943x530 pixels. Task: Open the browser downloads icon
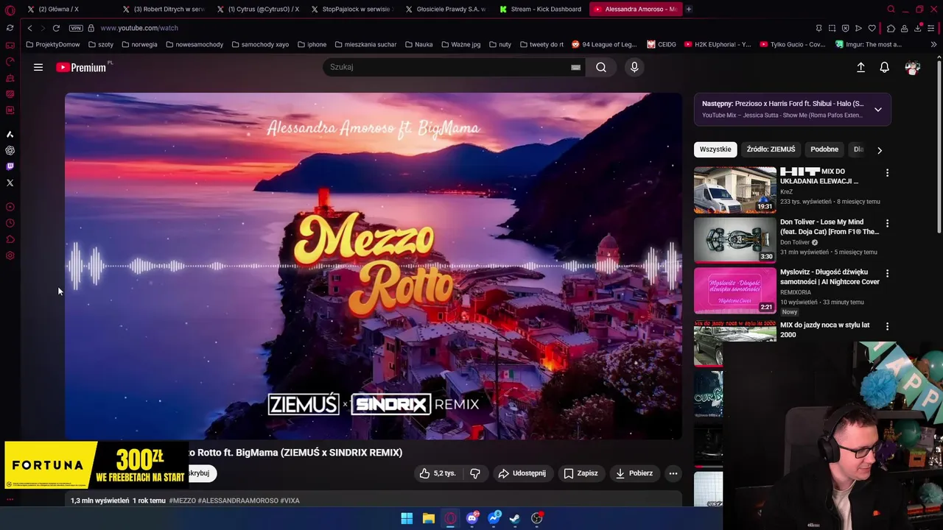point(917,28)
